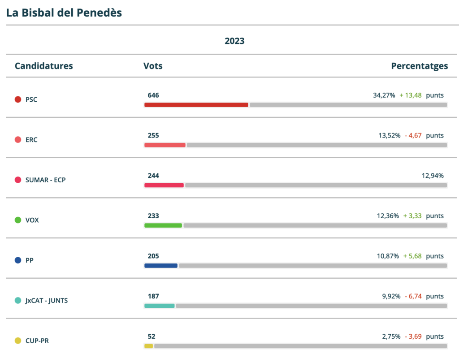Click the PSC candidature name
This screenshot has height=358, width=459.
[31, 99]
